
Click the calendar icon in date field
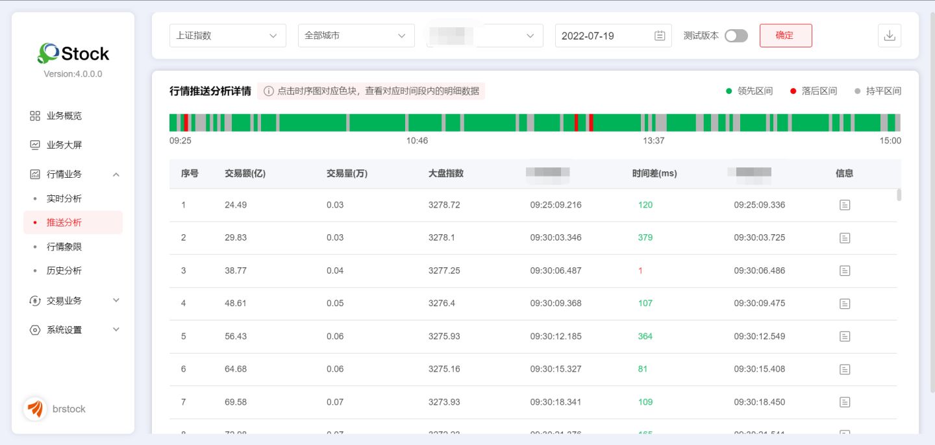[660, 36]
